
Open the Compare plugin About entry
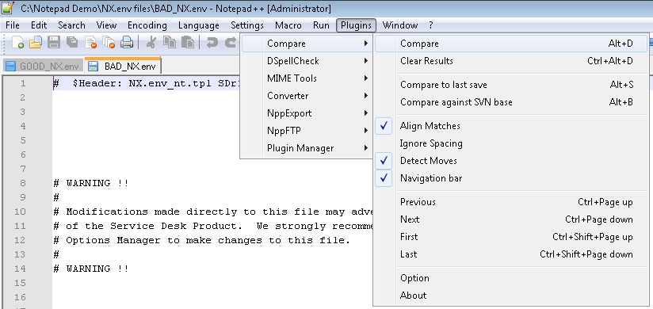[510, 296]
